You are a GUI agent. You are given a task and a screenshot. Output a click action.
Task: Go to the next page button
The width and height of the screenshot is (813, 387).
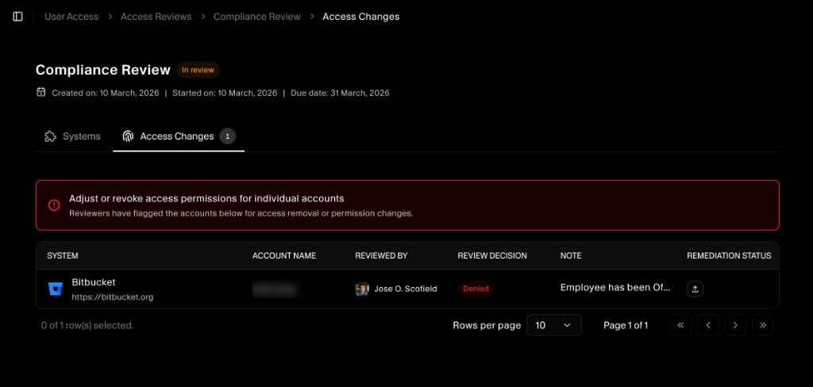(735, 325)
